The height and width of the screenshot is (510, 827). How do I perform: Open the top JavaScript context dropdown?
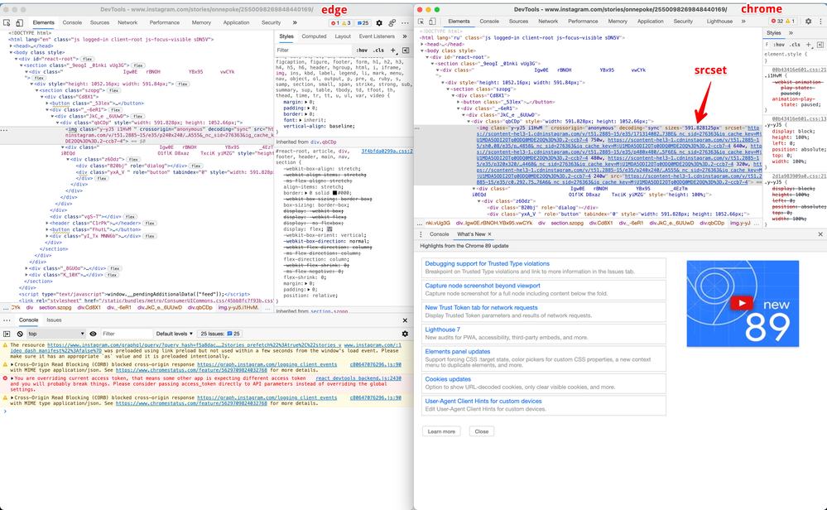[x=56, y=334]
